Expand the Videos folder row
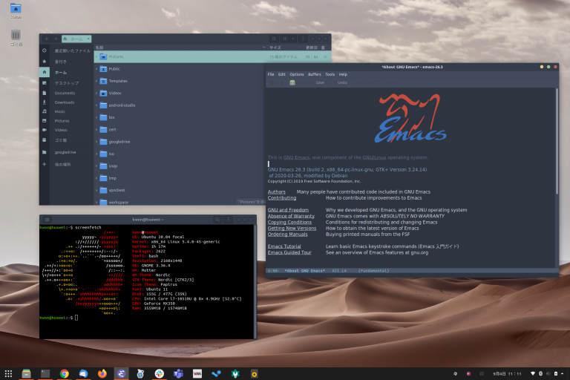Screen dimensions: 570x380 tap(96, 94)
